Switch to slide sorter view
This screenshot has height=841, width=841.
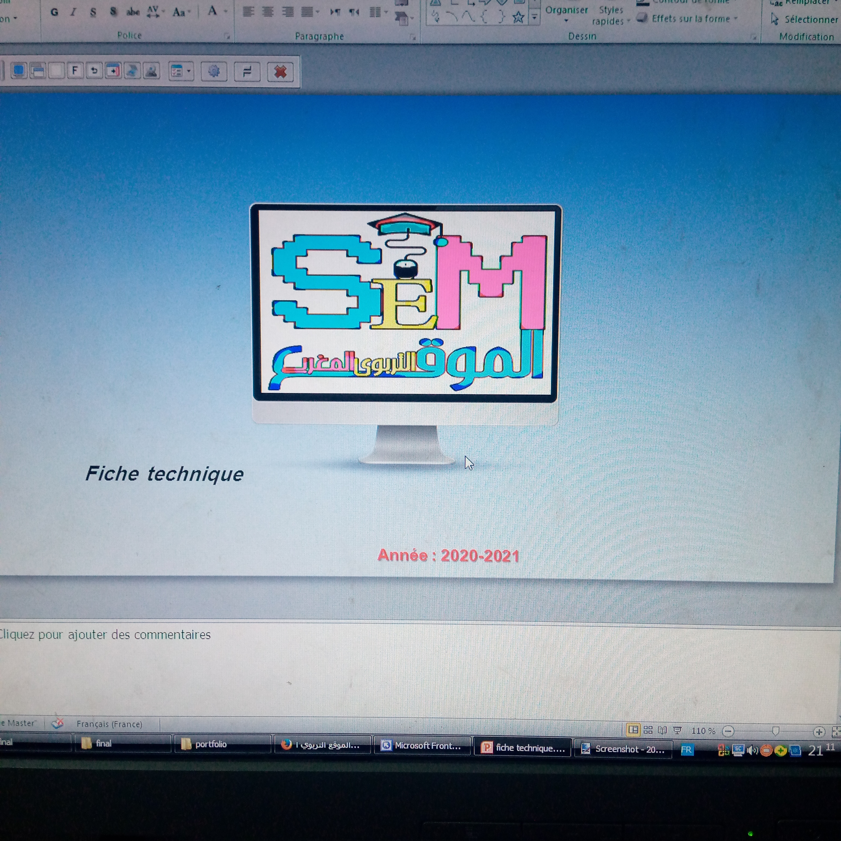[648, 730]
